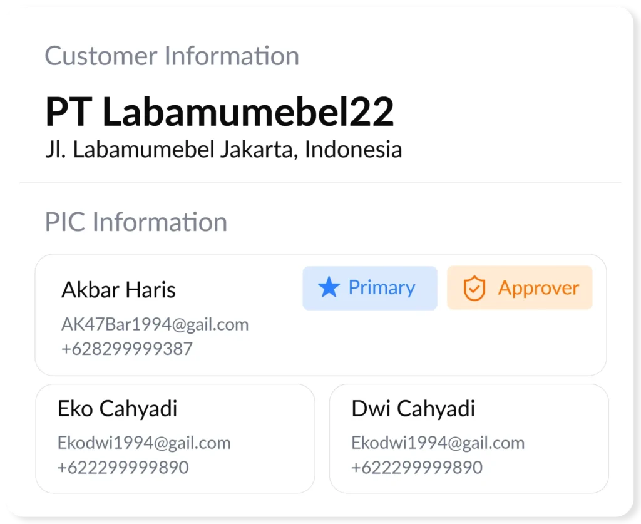Click the Eko Cahyadi name text
Screen dimensions: 641x524
[x=117, y=409]
